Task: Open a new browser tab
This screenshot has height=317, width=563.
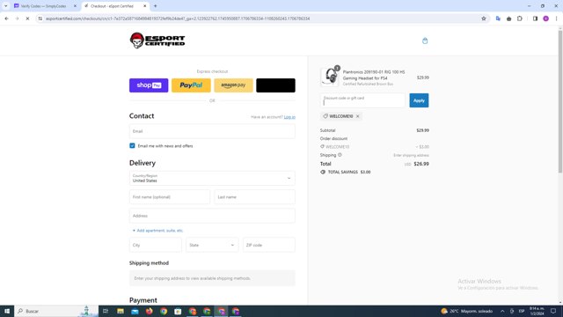Action: tap(156, 6)
